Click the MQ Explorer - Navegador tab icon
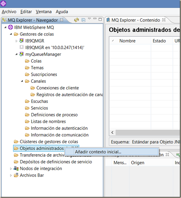Screen dimensions: 181x198 click(4, 20)
